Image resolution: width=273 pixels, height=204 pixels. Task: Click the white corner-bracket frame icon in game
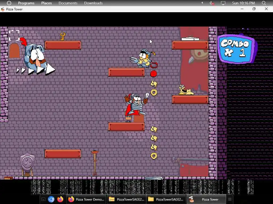click(x=14, y=35)
